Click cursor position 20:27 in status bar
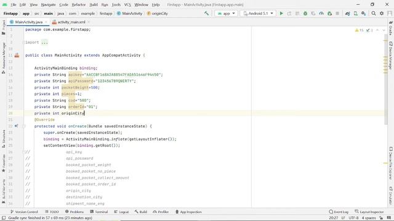Screen dimensions: 394x221 (x=334, y=218)
